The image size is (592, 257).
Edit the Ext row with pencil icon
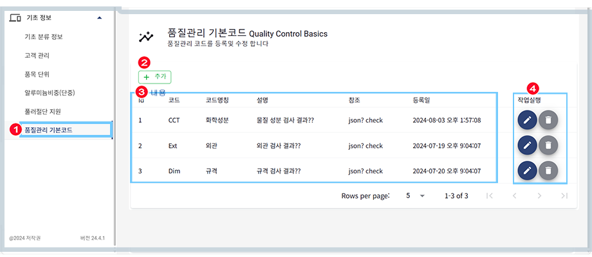click(x=527, y=145)
